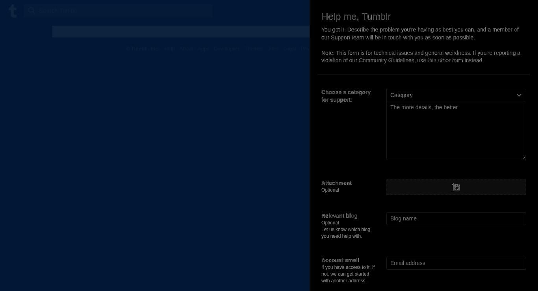Click the 'Note: This form is for technical issues' paragraph
This screenshot has height=291, width=538.
click(x=421, y=56)
